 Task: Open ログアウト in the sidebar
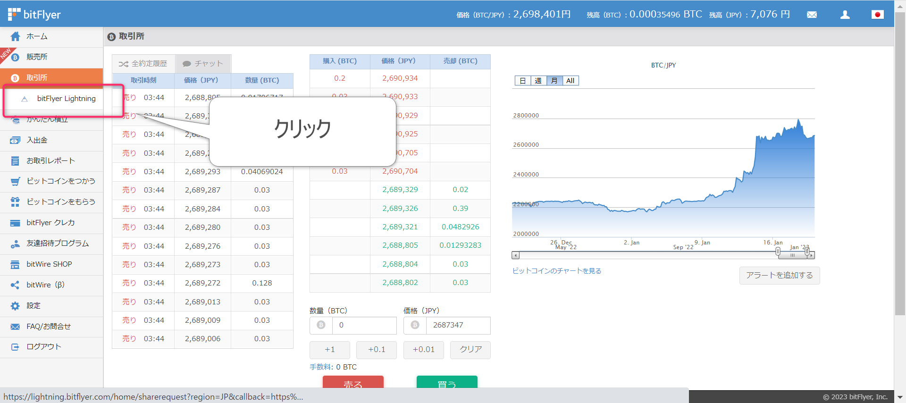click(51, 347)
